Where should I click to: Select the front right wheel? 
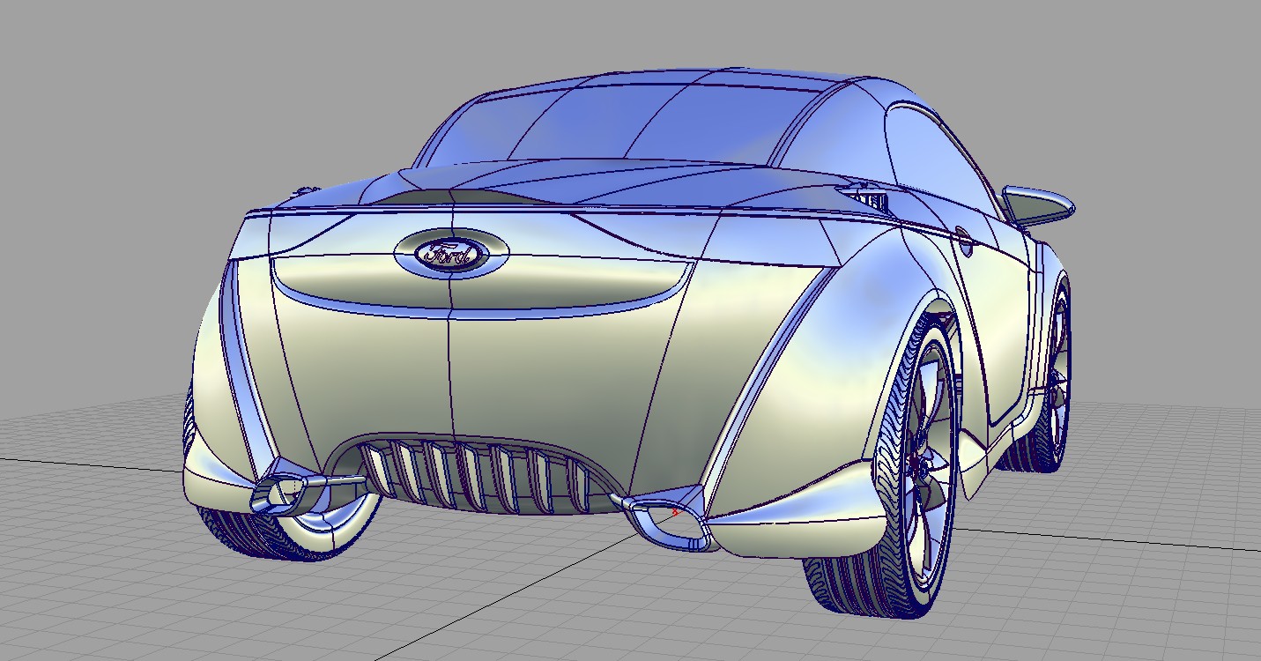[x=1053, y=379]
